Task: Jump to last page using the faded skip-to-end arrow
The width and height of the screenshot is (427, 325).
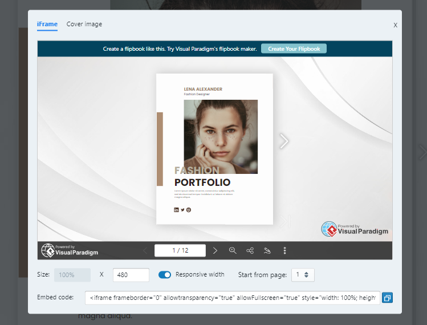Action: point(286,221)
